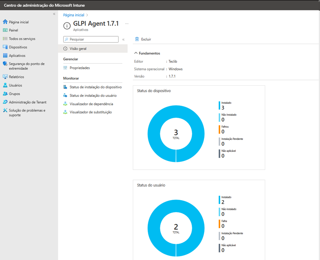The image size is (320, 260).
Task: Click the orange Falha swatch in user status
Action: 219,224
